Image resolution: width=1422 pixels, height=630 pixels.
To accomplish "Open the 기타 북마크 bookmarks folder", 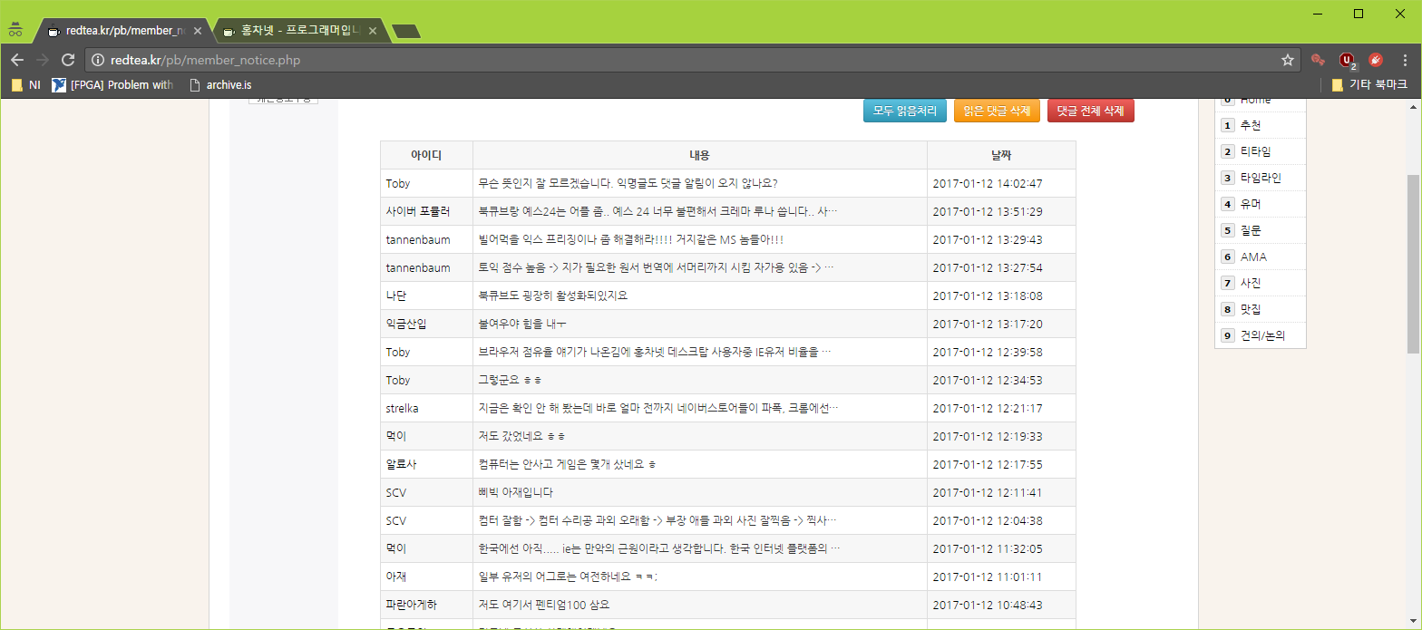I will [1369, 84].
